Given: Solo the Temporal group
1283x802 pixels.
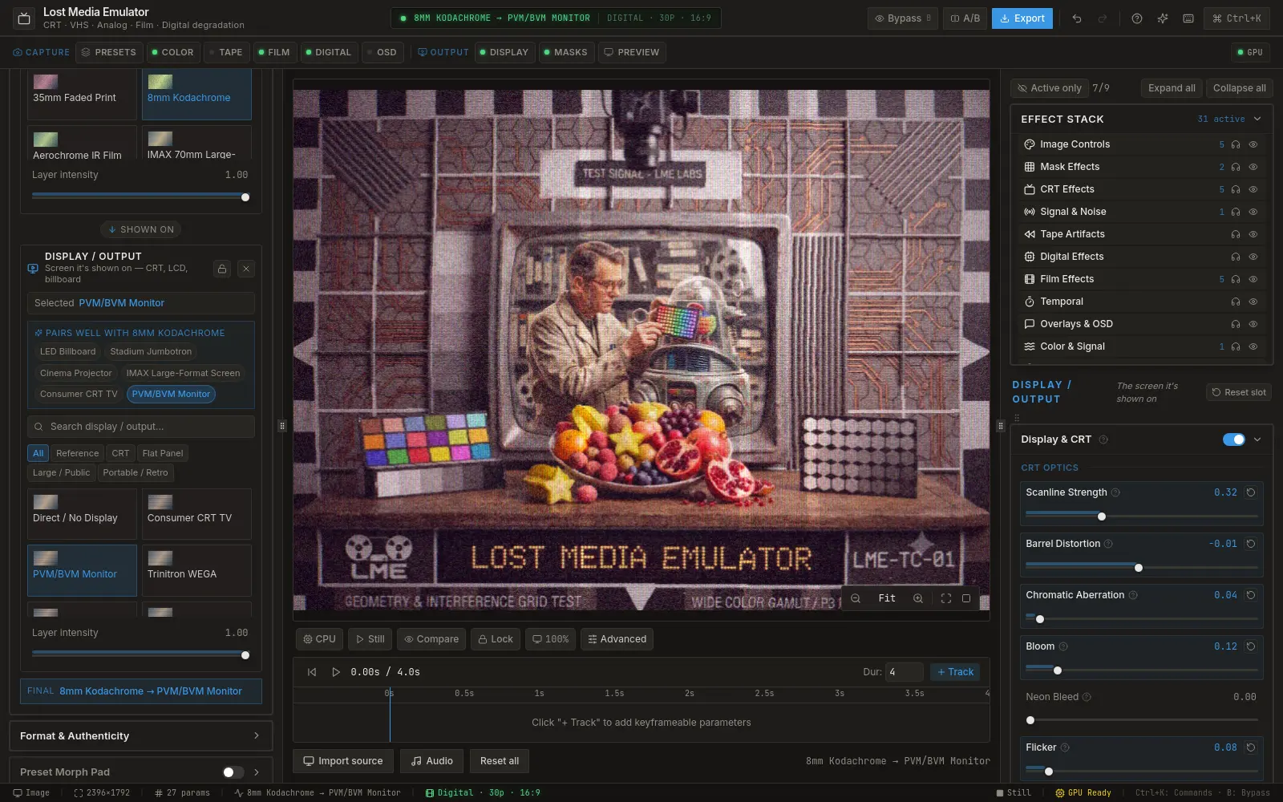Looking at the screenshot, I should tap(1236, 302).
